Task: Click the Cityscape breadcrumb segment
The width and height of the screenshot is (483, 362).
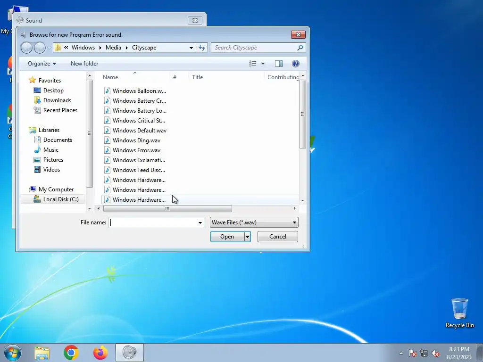Action: (x=144, y=48)
